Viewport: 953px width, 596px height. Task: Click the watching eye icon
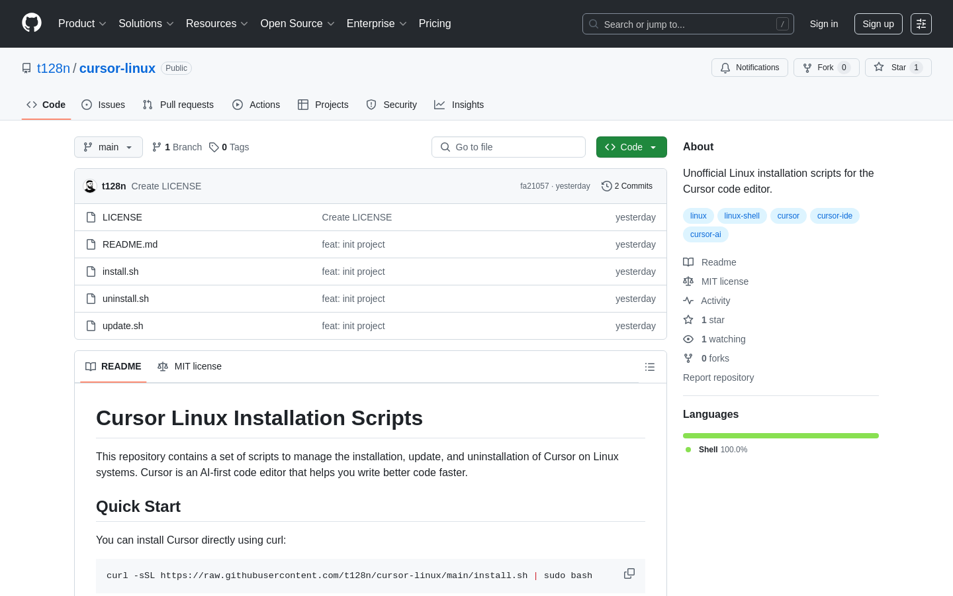coord(688,339)
